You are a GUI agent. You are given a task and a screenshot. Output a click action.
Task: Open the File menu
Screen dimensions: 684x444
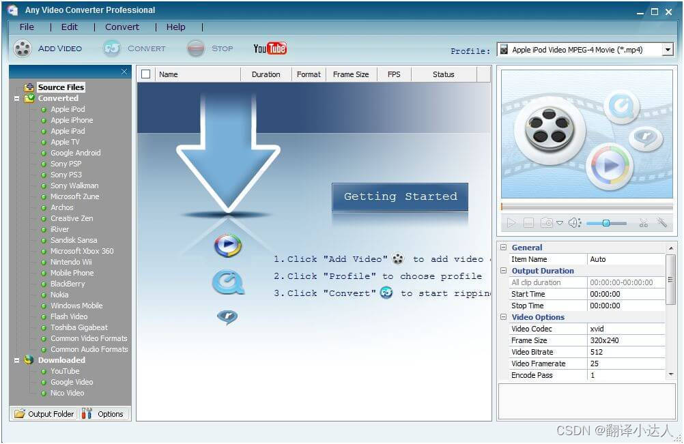pyautogui.click(x=27, y=27)
